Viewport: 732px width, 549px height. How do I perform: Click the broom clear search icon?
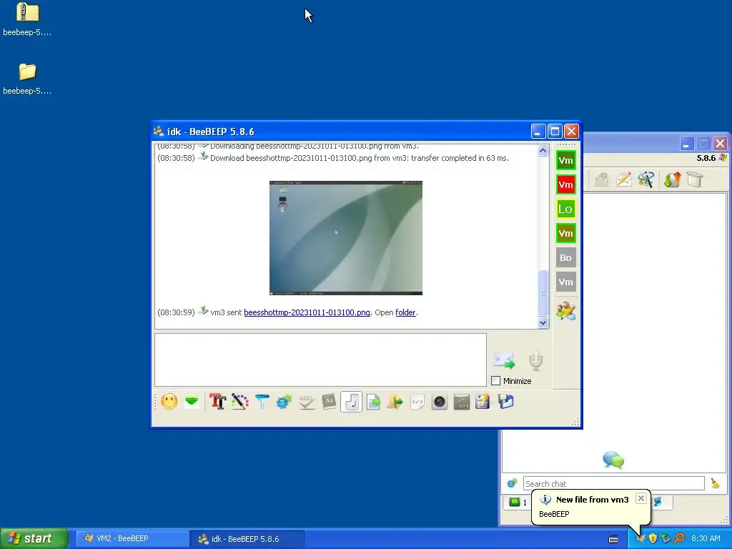(715, 484)
